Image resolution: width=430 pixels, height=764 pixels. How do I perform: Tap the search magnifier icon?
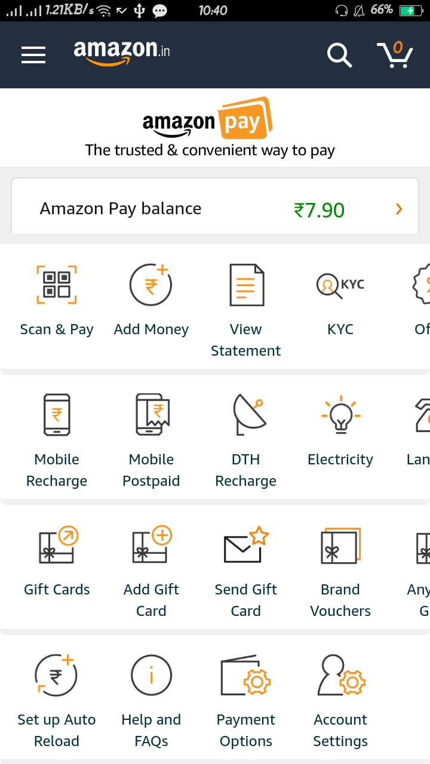click(339, 55)
